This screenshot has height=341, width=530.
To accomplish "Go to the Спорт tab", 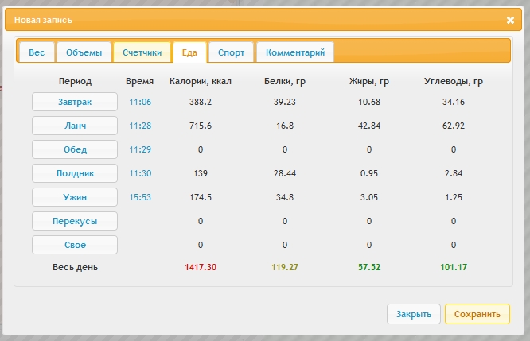I will coord(231,52).
